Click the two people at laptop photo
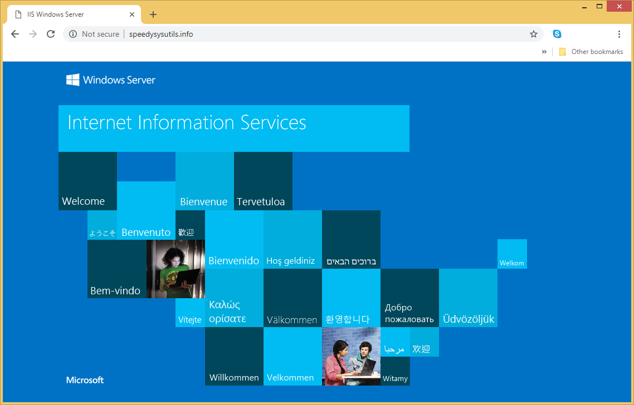 coord(351,356)
